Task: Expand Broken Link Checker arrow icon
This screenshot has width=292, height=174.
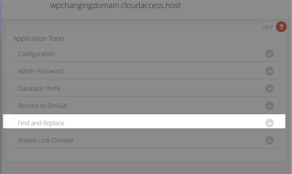Action: pyautogui.click(x=270, y=141)
